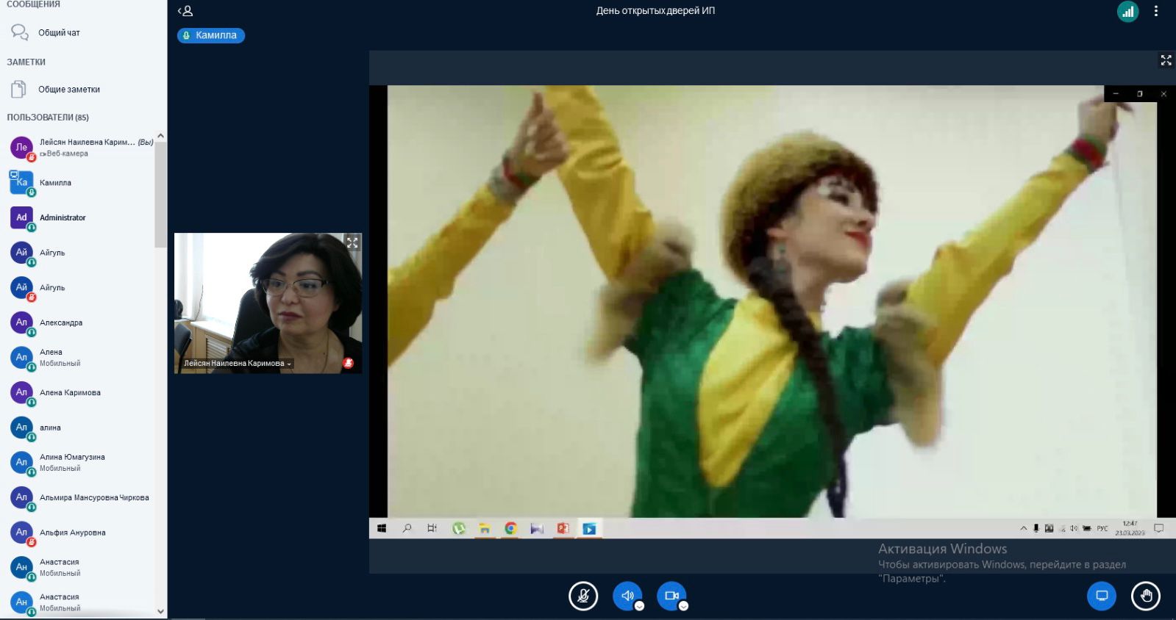Click the user list scroll down arrow
Viewport: 1176px width, 620px height.
click(x=160, y=611)
